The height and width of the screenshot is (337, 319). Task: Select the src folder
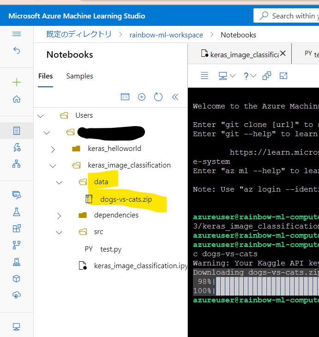[x=98, y=232]
